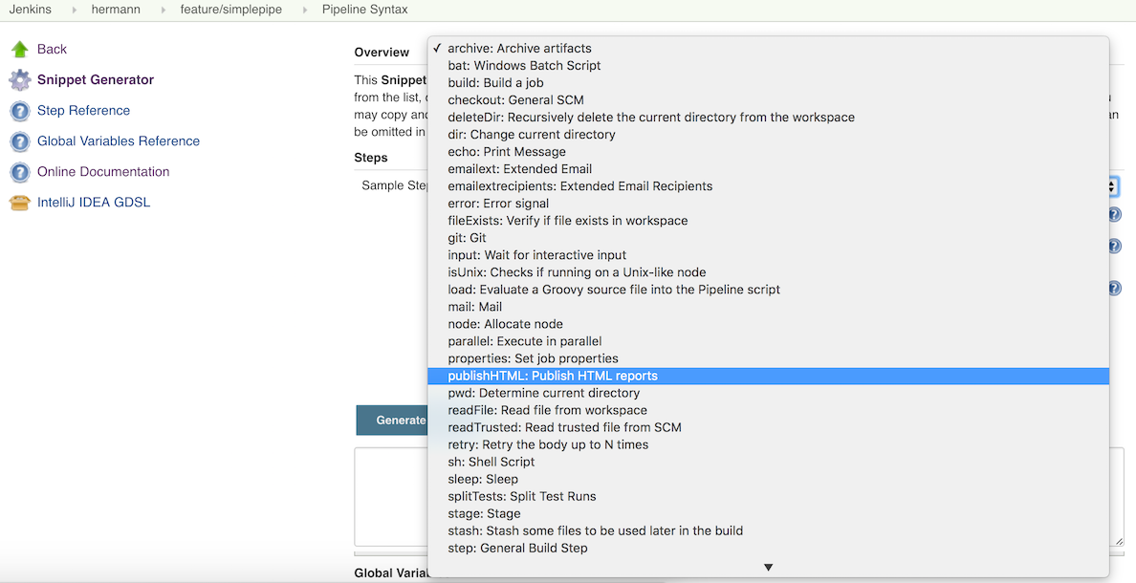Click the bottom help icon on the right edge

pyautogui.click(x=1113, y=287)
